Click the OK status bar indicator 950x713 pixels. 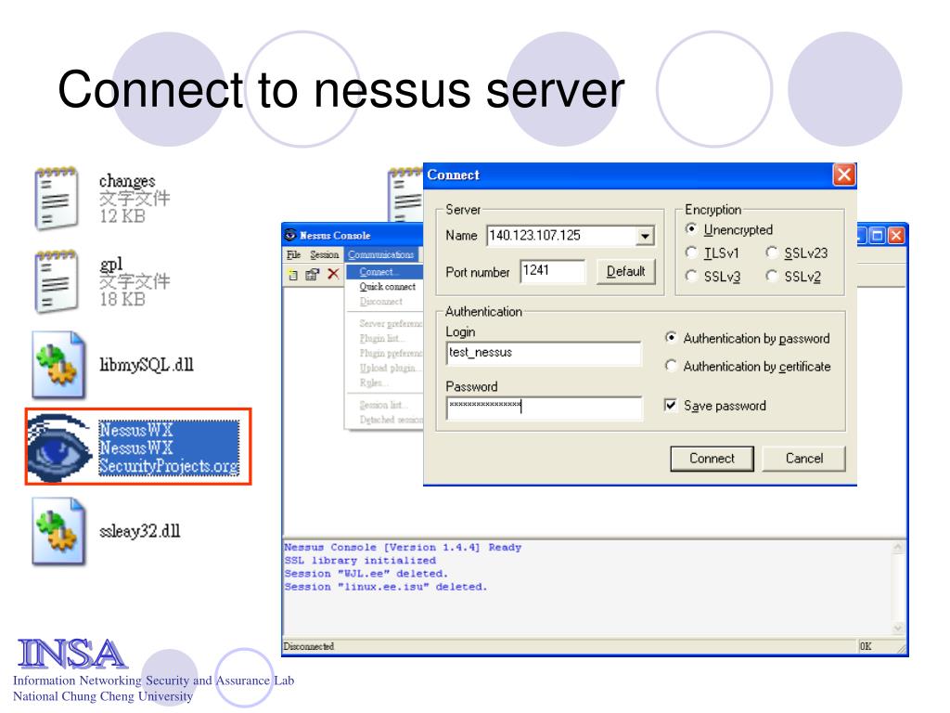866,646
